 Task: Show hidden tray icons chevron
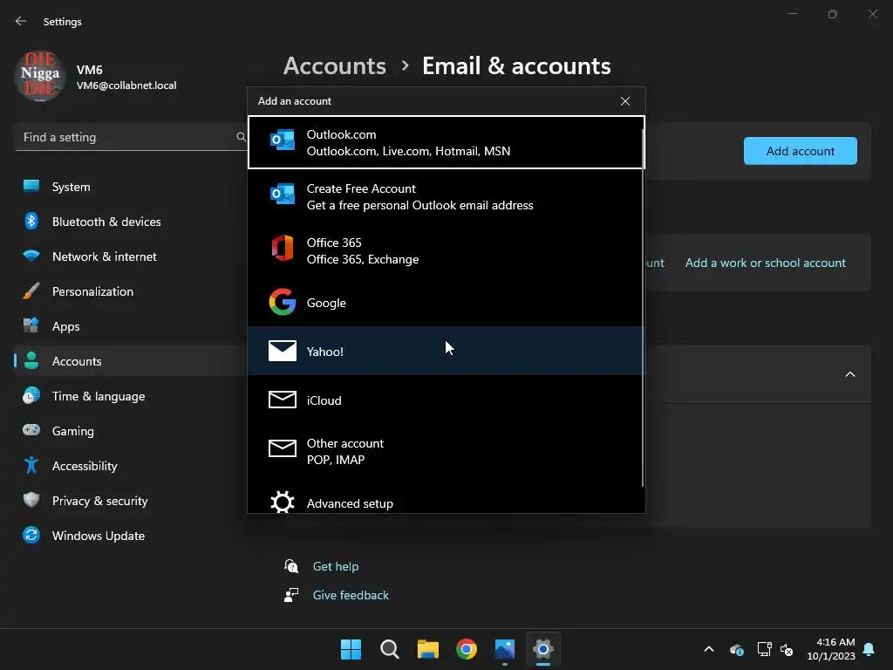(709, 649)
